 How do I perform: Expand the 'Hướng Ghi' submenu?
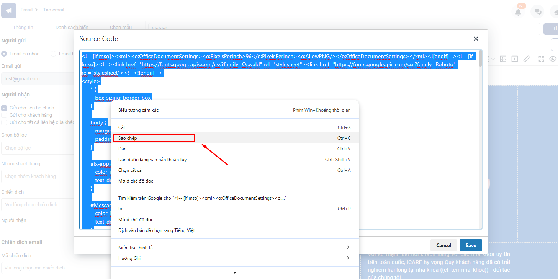click(234, 258)
